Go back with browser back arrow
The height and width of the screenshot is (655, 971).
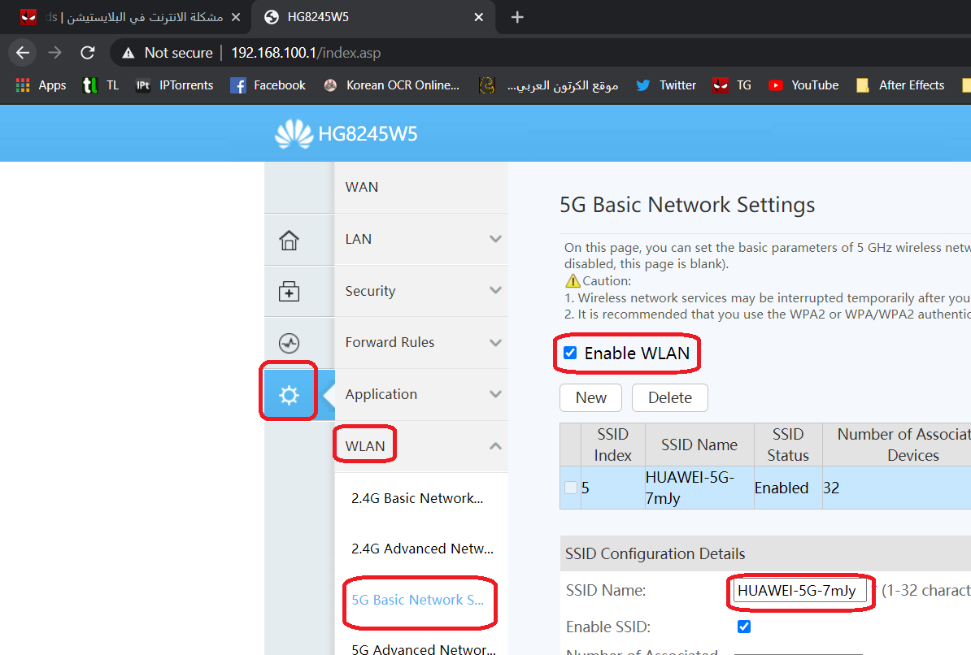pos(23,53)
